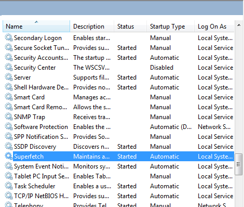
Task: Click 'Provides So...' description of SPP Notification
Action: point(91,137)
